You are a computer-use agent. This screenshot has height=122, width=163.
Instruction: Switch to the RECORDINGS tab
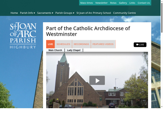point(81,44)
